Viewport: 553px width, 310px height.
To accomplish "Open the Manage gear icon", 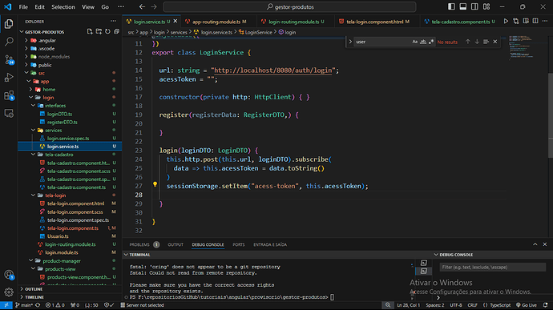I will tap(9, 292).
